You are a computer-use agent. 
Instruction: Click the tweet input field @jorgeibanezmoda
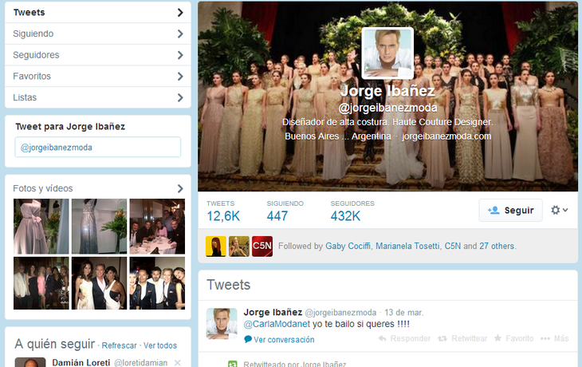pyautogui.click(x=98, y=147)
